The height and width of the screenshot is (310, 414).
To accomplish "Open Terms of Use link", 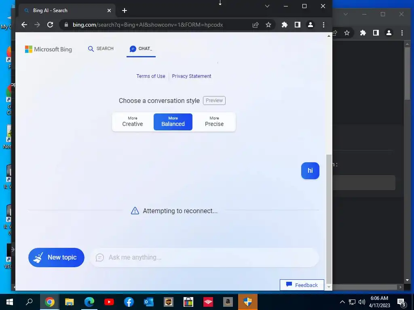I will (151, 76).
